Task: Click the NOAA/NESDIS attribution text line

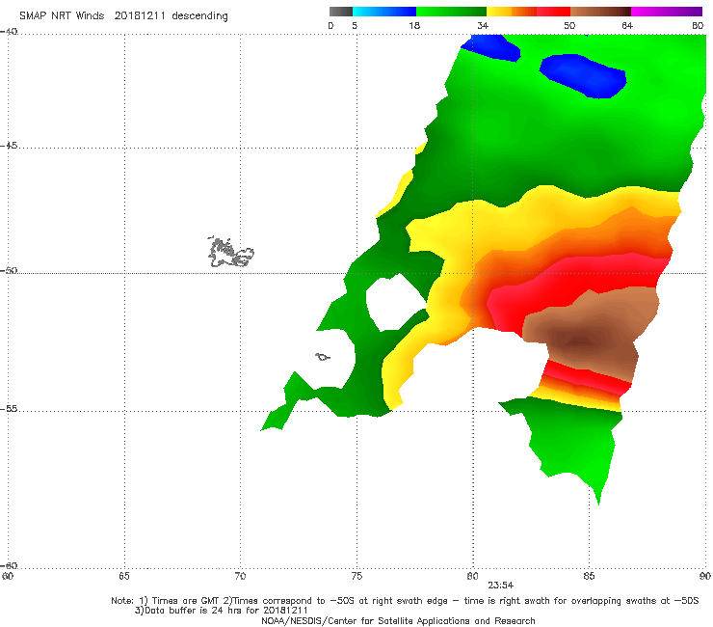Action: tap(398, 620)
